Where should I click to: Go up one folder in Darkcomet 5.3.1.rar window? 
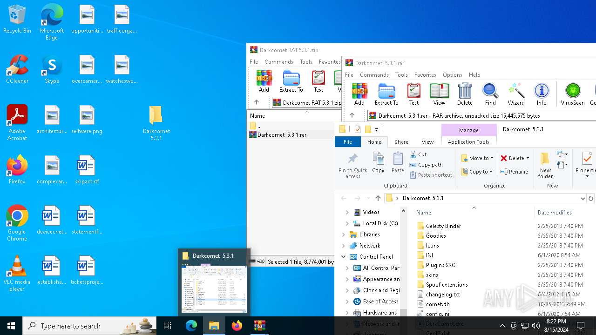coord(352,115)
